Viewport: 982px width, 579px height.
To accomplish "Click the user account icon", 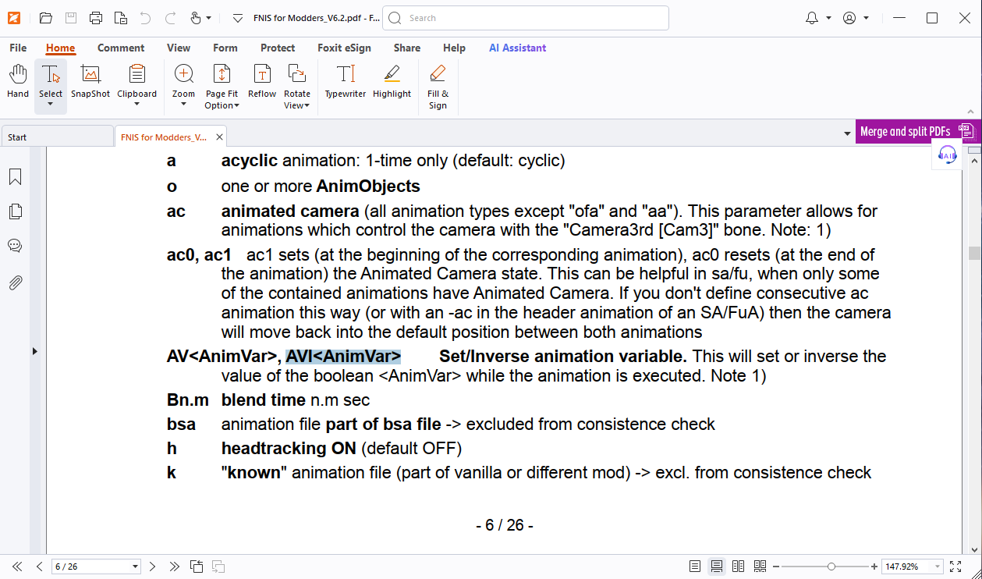I will click(x=850, y=18).
